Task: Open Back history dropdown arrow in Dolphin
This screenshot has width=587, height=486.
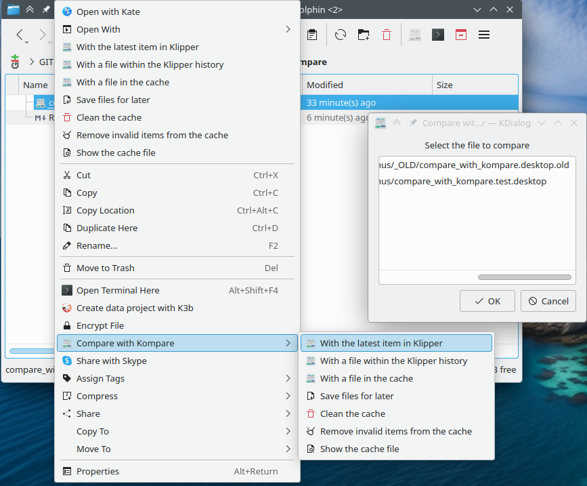Action: pyautogui.click(x=27, y=42)
